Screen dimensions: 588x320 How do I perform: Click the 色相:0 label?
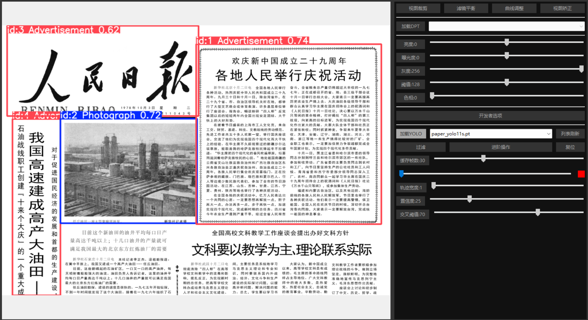click(410, 98)
